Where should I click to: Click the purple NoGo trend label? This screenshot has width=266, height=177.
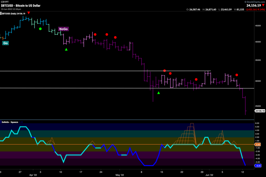[63, 29]
